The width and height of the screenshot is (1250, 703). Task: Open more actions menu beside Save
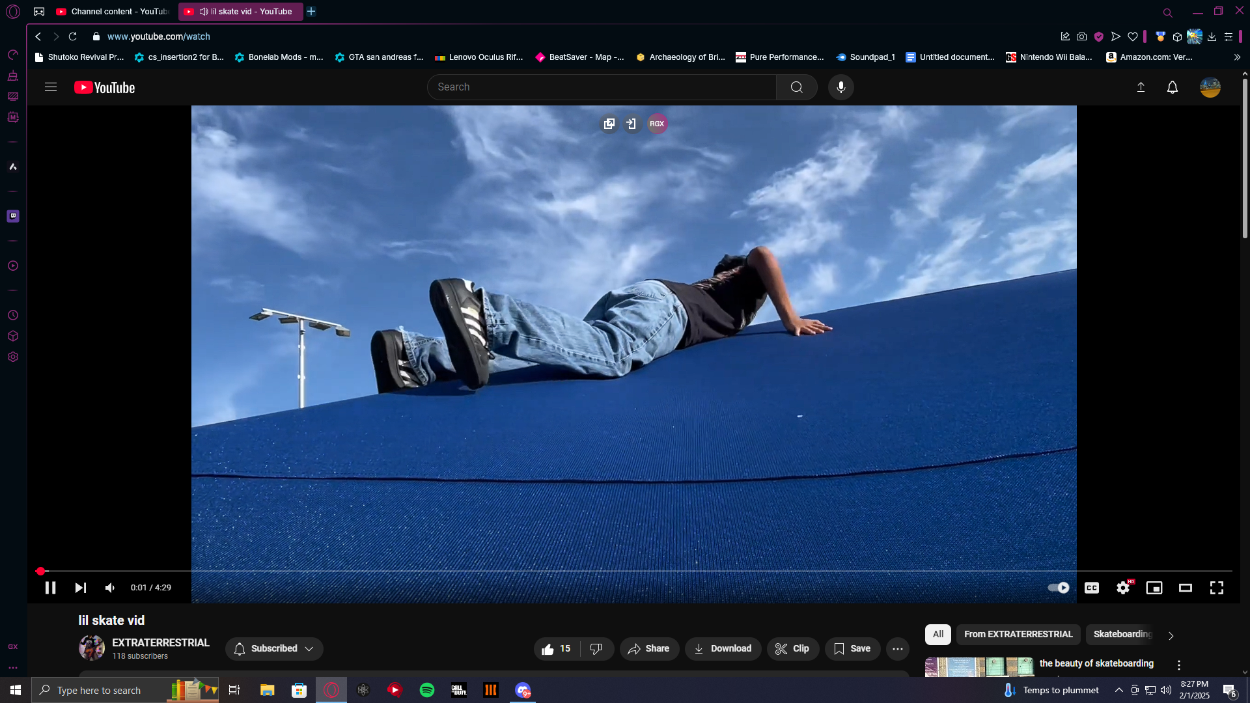coord(897,648)
